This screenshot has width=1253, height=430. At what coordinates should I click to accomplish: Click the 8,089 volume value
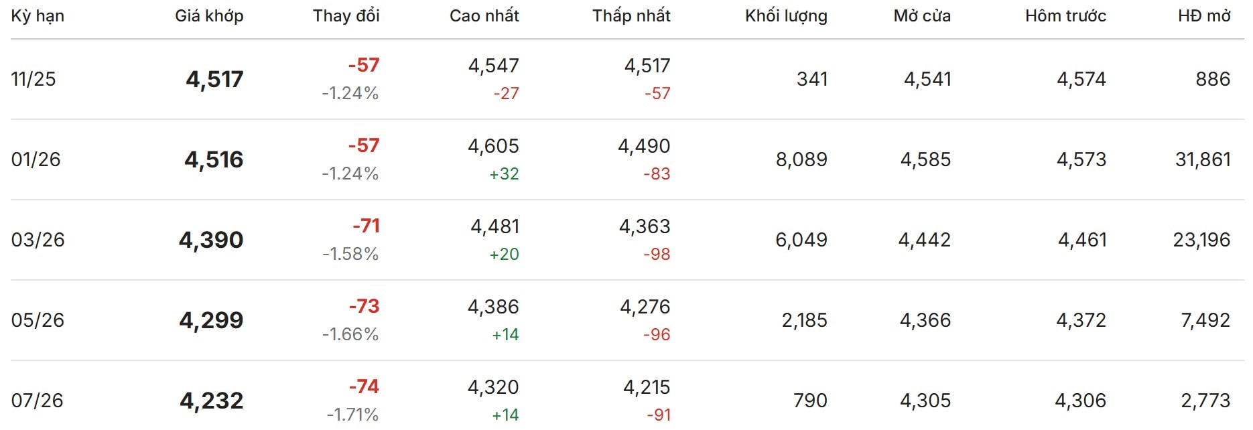click(x=801, y=159)
